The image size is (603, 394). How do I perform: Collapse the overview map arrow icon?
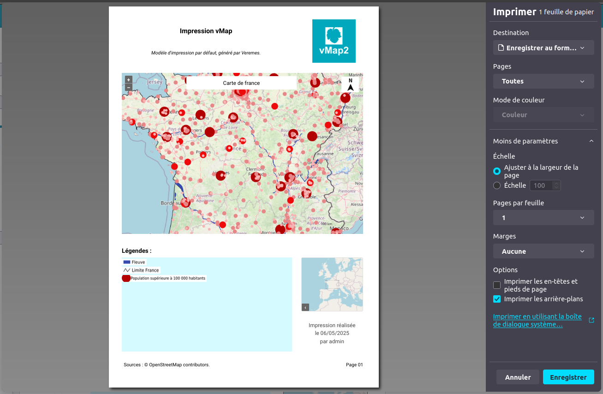tap(305, 307)
